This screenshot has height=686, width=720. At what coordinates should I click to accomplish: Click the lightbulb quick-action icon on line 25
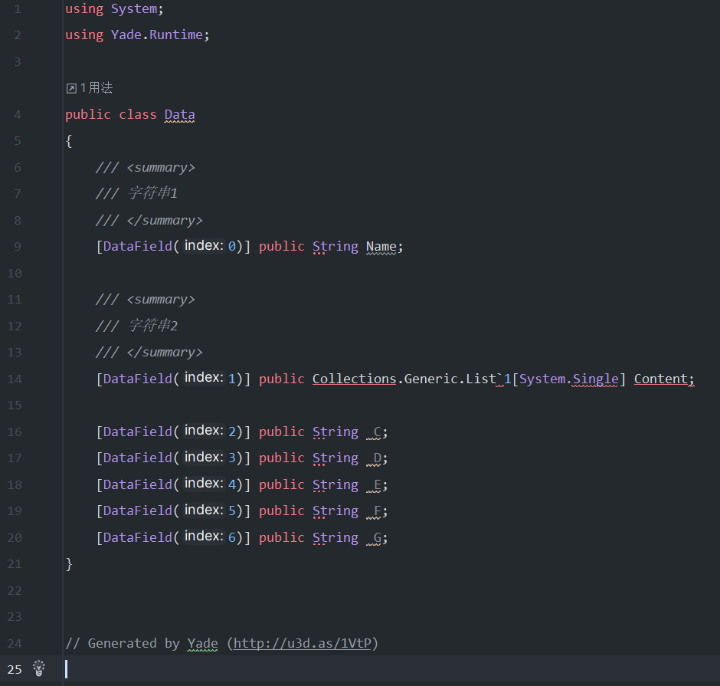(39, 668)
